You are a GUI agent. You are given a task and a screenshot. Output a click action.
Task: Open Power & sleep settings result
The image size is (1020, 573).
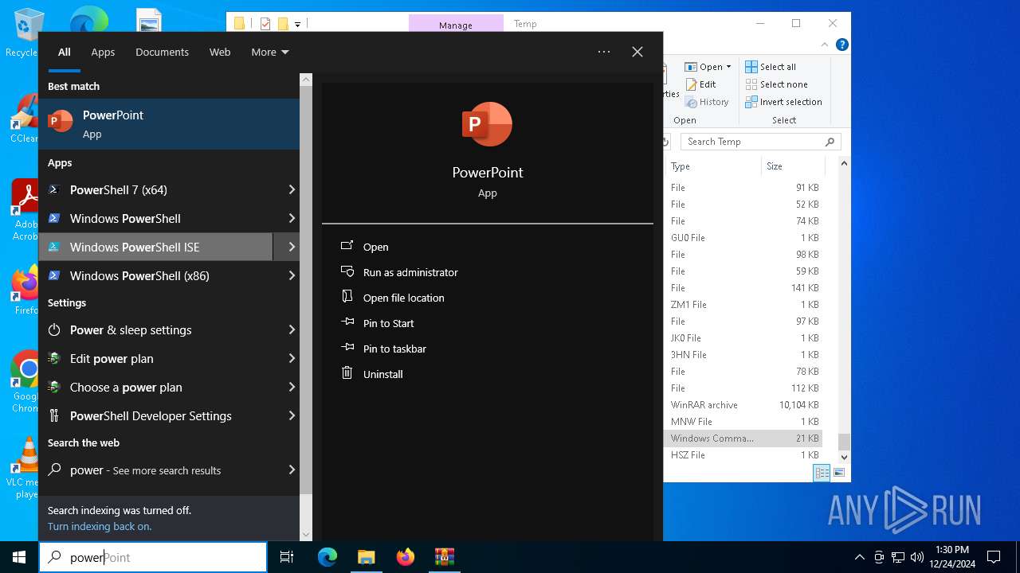pos(156,329)
